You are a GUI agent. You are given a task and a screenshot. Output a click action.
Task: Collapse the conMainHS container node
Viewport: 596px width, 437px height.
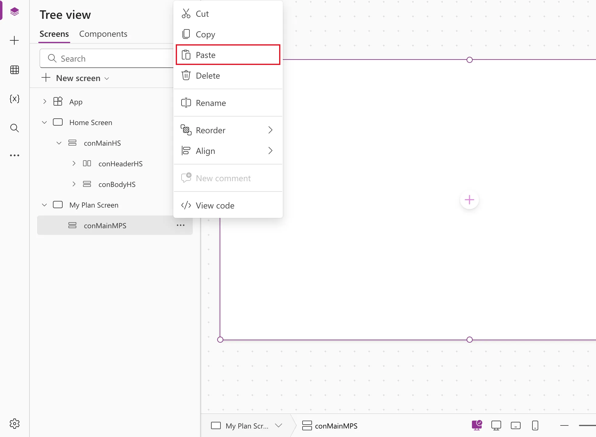tap(59, 143)
